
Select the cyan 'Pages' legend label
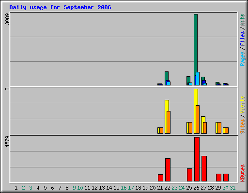(x=243, y=59)
